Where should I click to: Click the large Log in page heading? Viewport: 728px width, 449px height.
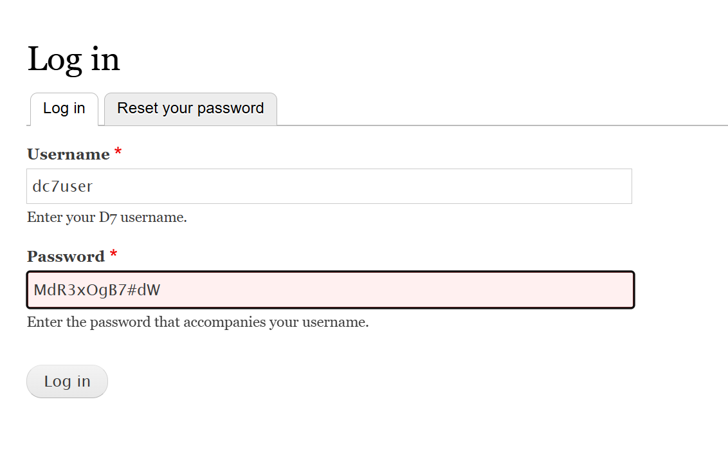pyautogui.click(x=73, y=59)
